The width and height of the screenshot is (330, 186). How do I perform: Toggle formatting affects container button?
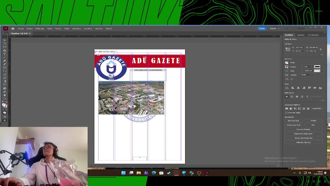pos(4,109)
